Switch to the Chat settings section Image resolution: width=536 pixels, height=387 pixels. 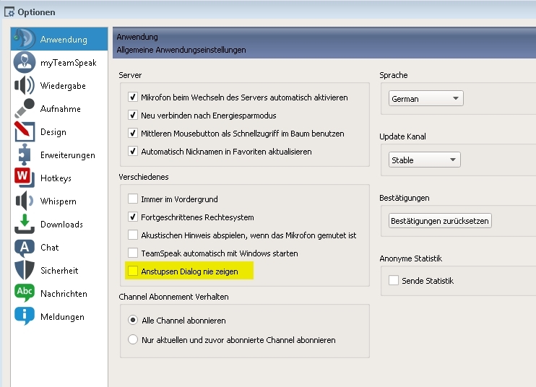tap(50, 248)
